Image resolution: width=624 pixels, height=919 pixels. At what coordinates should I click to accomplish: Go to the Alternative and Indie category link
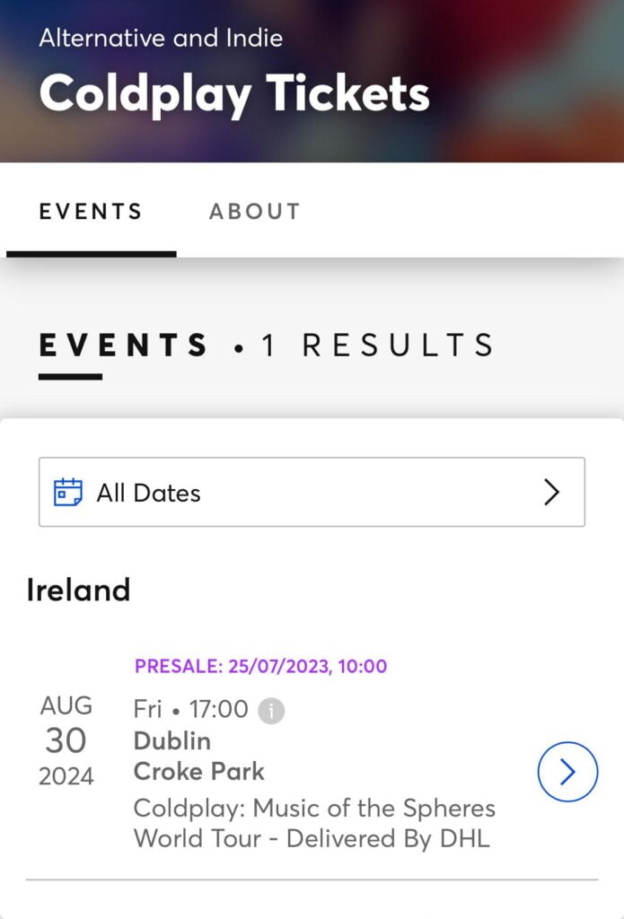coord(161,38)
